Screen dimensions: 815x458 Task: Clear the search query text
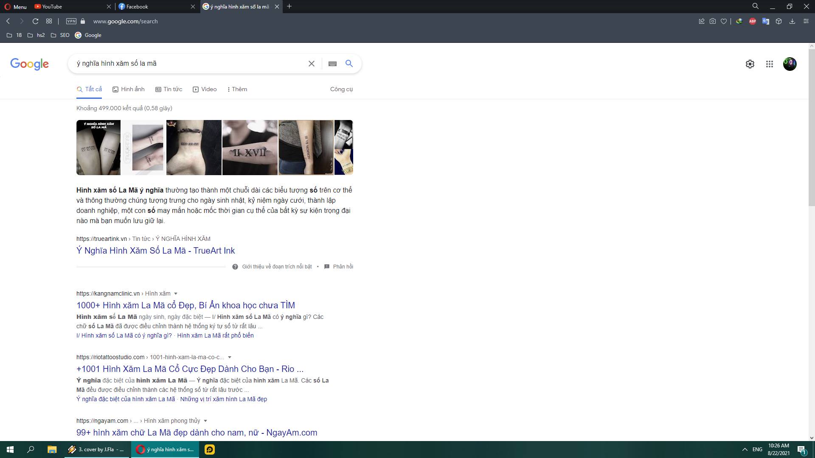coord(312,64)
